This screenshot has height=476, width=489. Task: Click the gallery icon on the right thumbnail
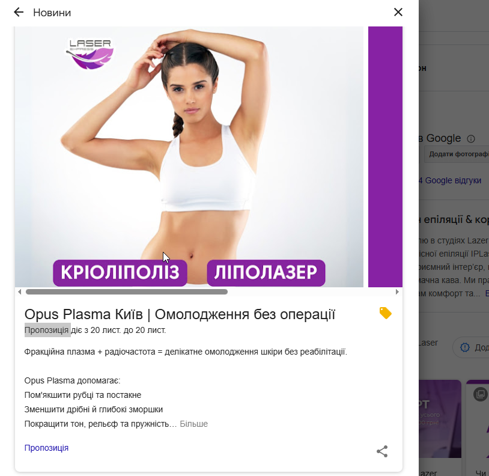480,394
